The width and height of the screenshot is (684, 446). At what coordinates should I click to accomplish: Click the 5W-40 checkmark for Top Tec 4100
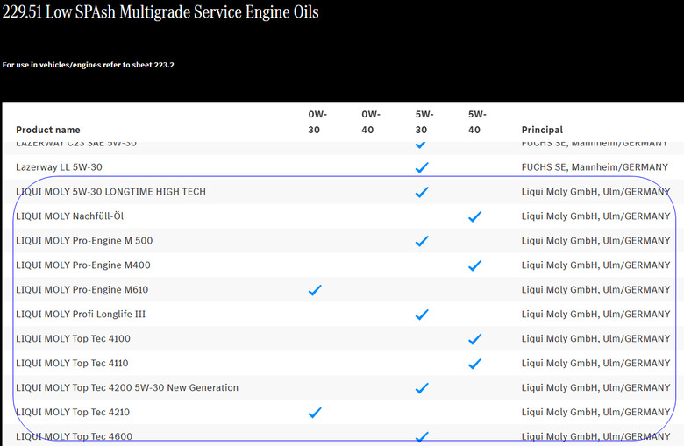pos(475,339)
